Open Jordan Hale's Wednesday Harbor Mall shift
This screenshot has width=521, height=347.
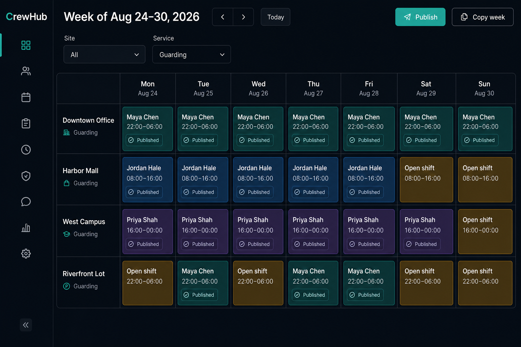coord(258,180)
